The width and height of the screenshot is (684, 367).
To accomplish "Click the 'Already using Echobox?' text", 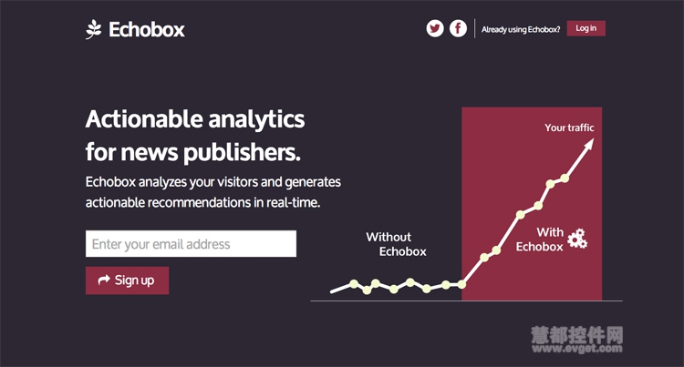I will coord(521,29).
